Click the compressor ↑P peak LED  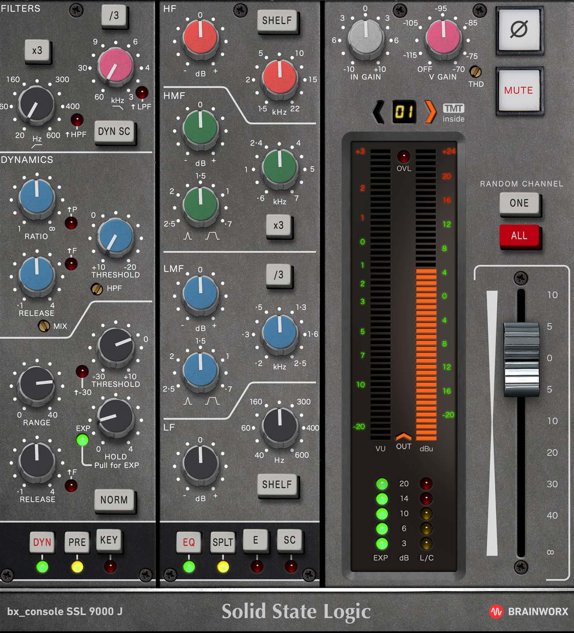(71, 223)
